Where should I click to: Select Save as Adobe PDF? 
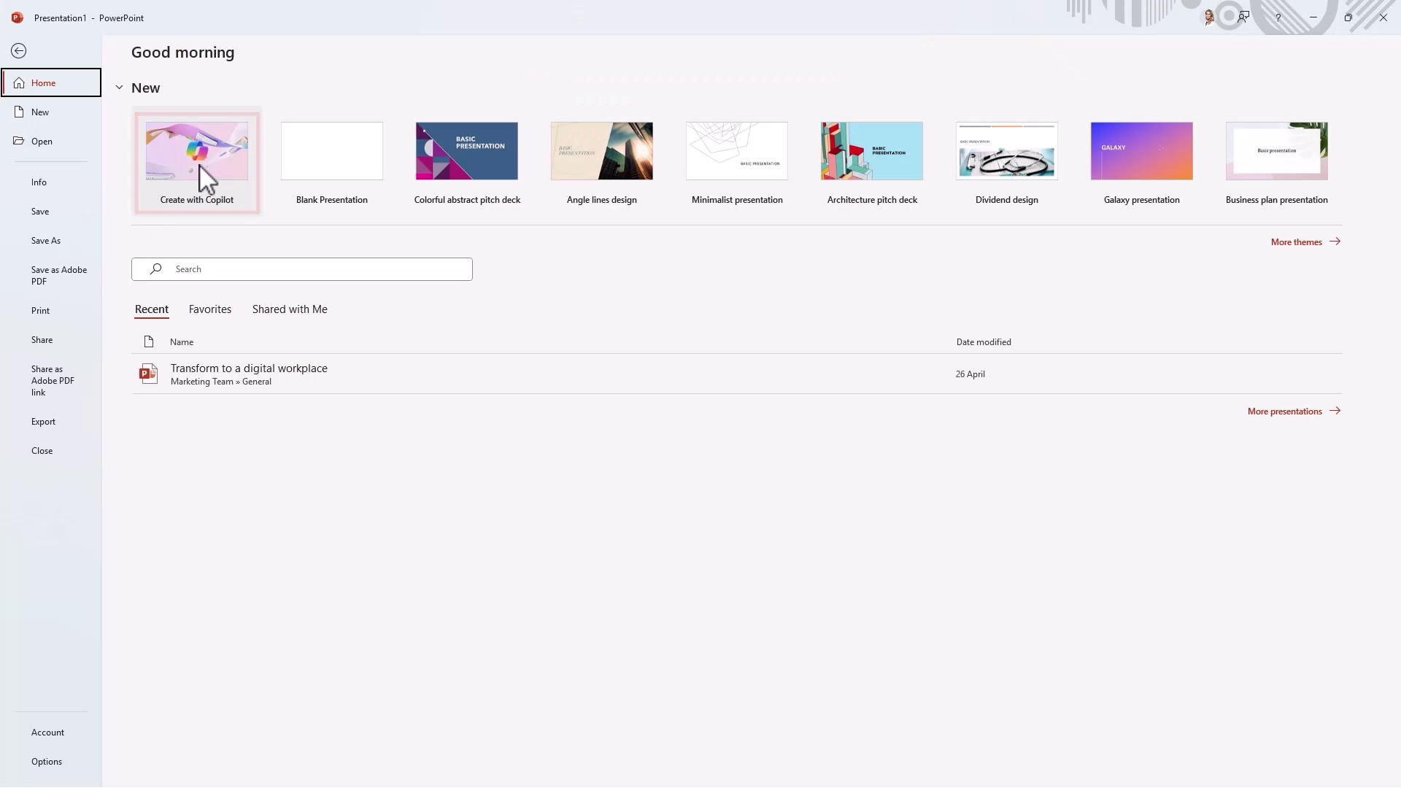coord(59,276)
